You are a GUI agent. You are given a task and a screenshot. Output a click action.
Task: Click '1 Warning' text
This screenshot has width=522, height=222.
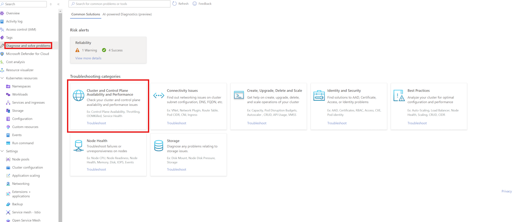[89, 50]
